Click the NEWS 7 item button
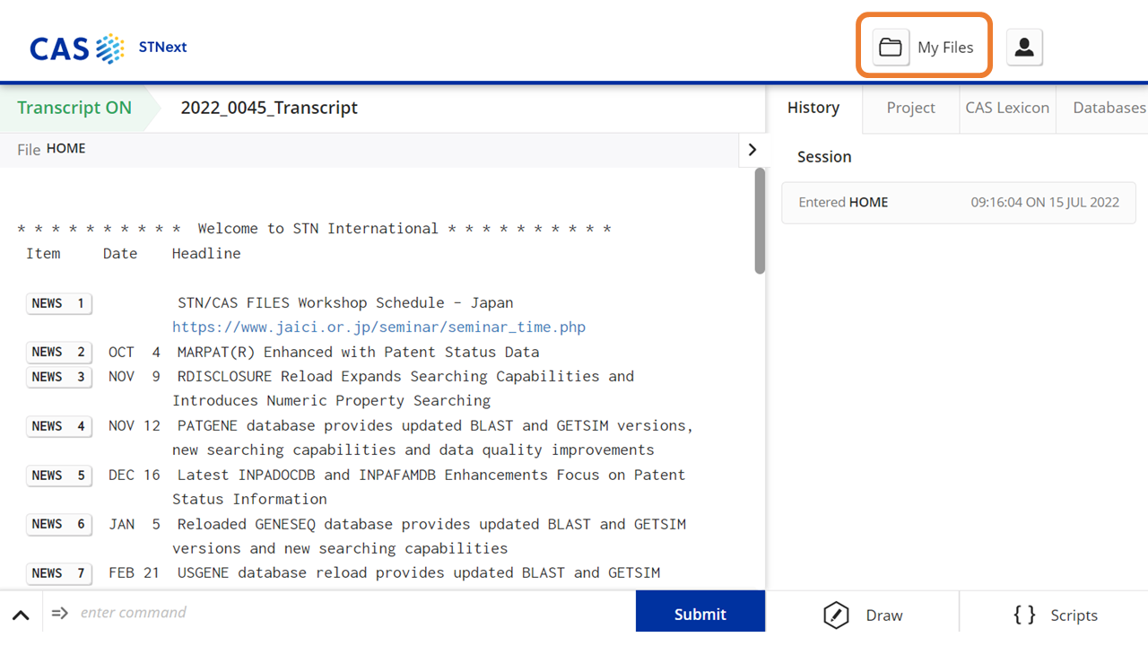 pyautogui.click(x=59, y=573)
